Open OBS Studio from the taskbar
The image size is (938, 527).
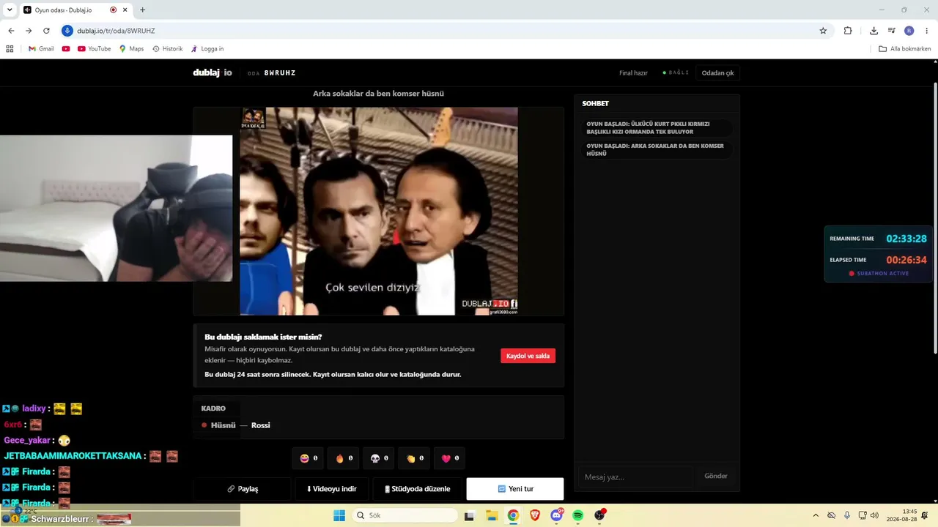pyautogui.click(x=599, y=515)
